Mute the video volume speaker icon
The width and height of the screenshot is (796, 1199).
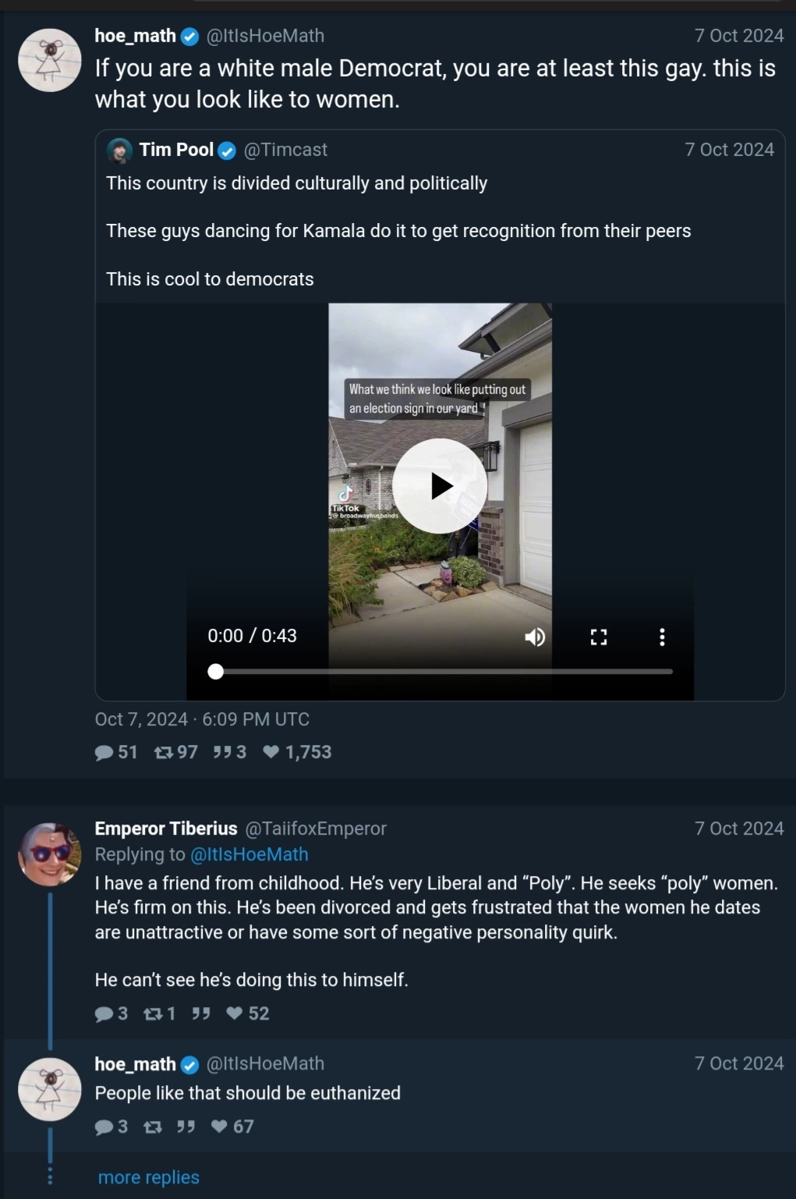pos(535,637)
